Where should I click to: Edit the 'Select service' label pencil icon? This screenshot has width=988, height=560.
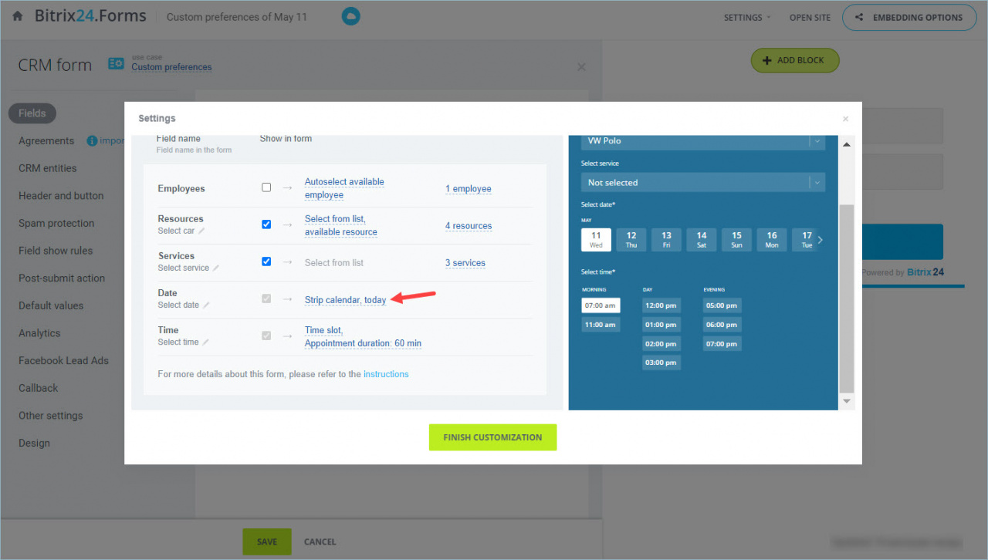216,268
